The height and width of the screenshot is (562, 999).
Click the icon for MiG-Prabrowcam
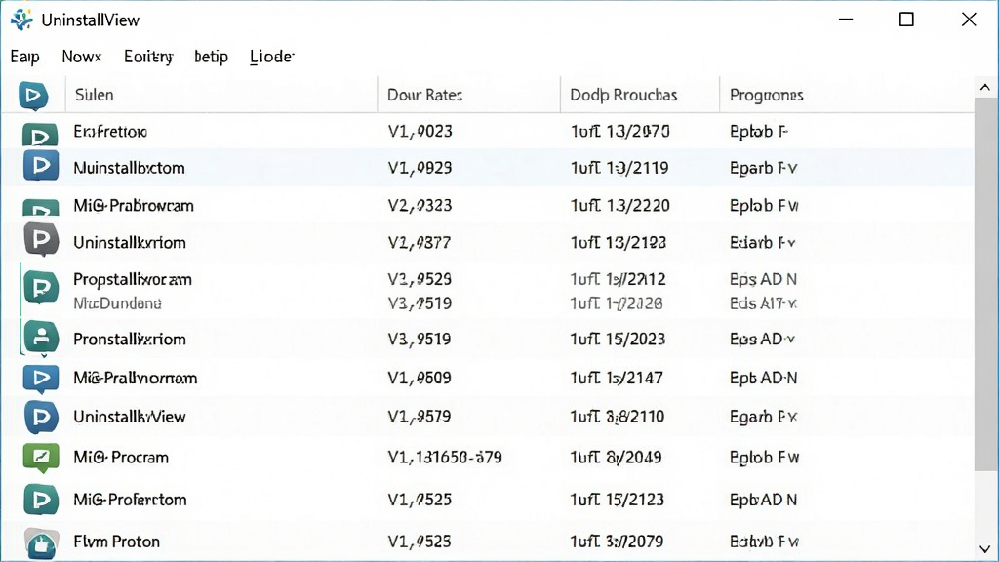(x=41, y=207)
